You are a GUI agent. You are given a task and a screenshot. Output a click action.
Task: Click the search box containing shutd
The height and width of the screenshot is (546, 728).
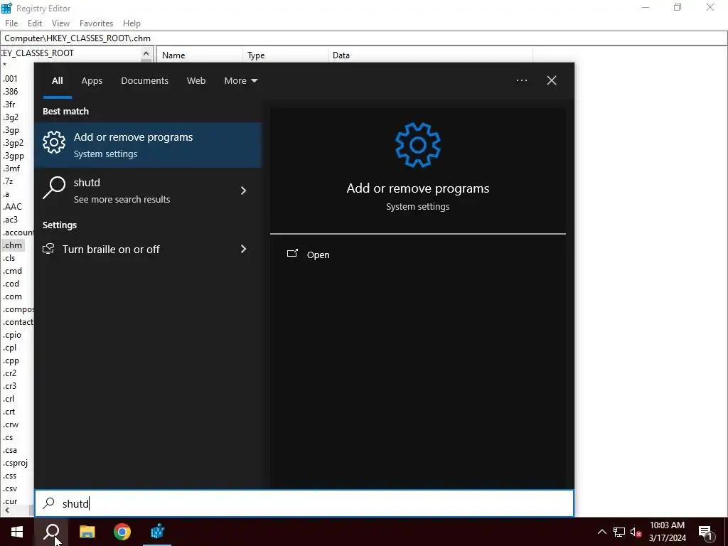(x=304, y=503)
